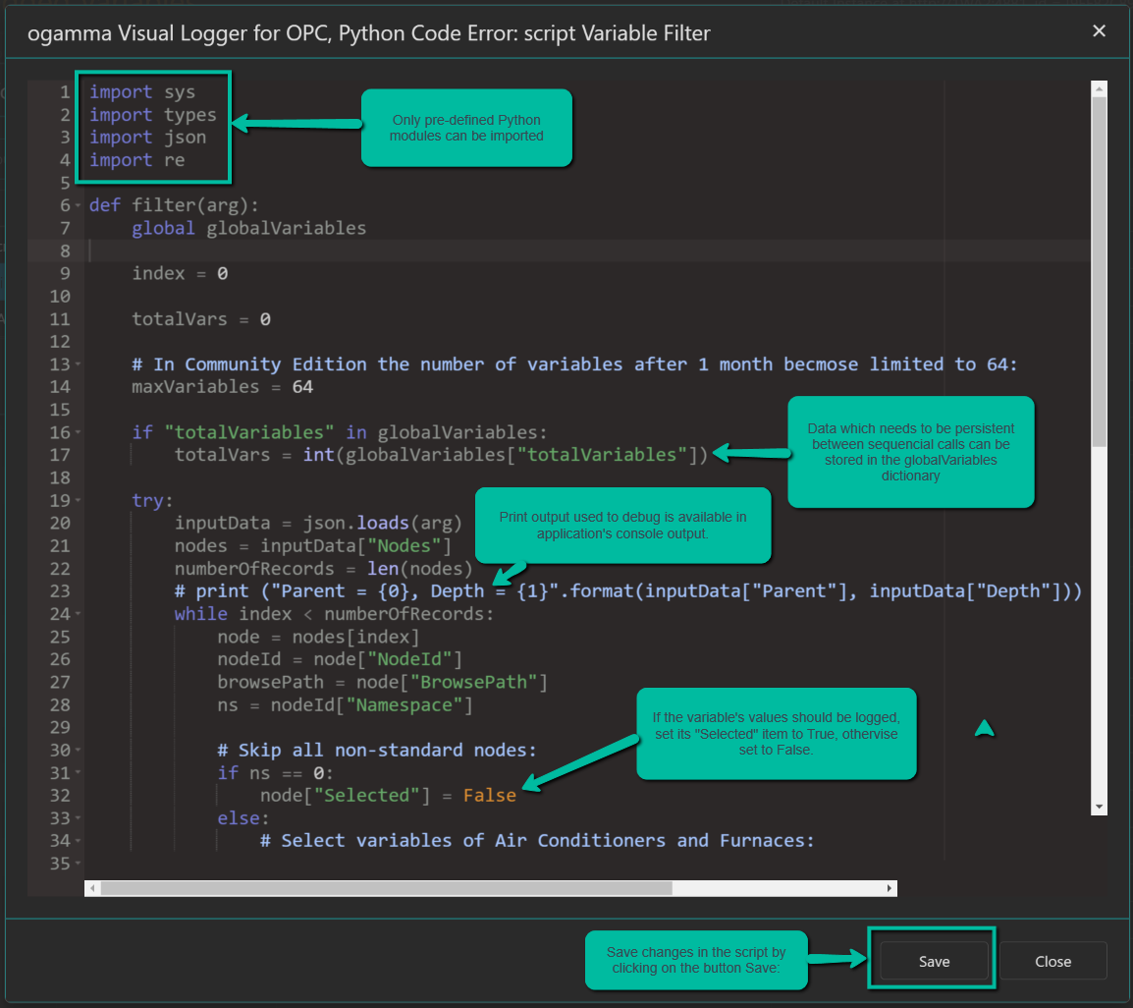Click the import json statement
Viewport: 1133px width, 1008px height.
tap(147, 138)
